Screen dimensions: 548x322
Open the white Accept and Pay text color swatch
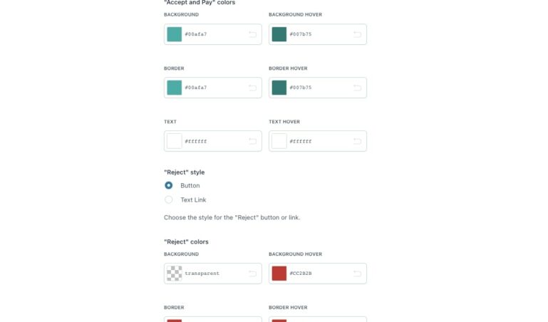(x=175, y=141)
